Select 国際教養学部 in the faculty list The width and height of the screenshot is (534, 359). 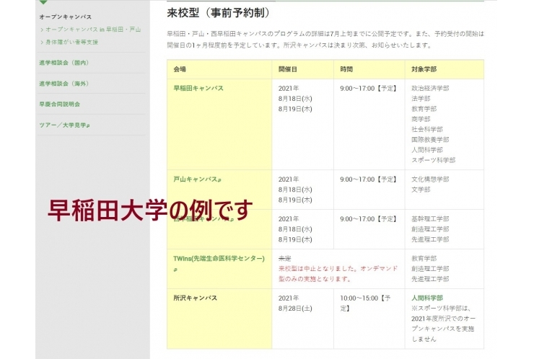click(430, 140)
